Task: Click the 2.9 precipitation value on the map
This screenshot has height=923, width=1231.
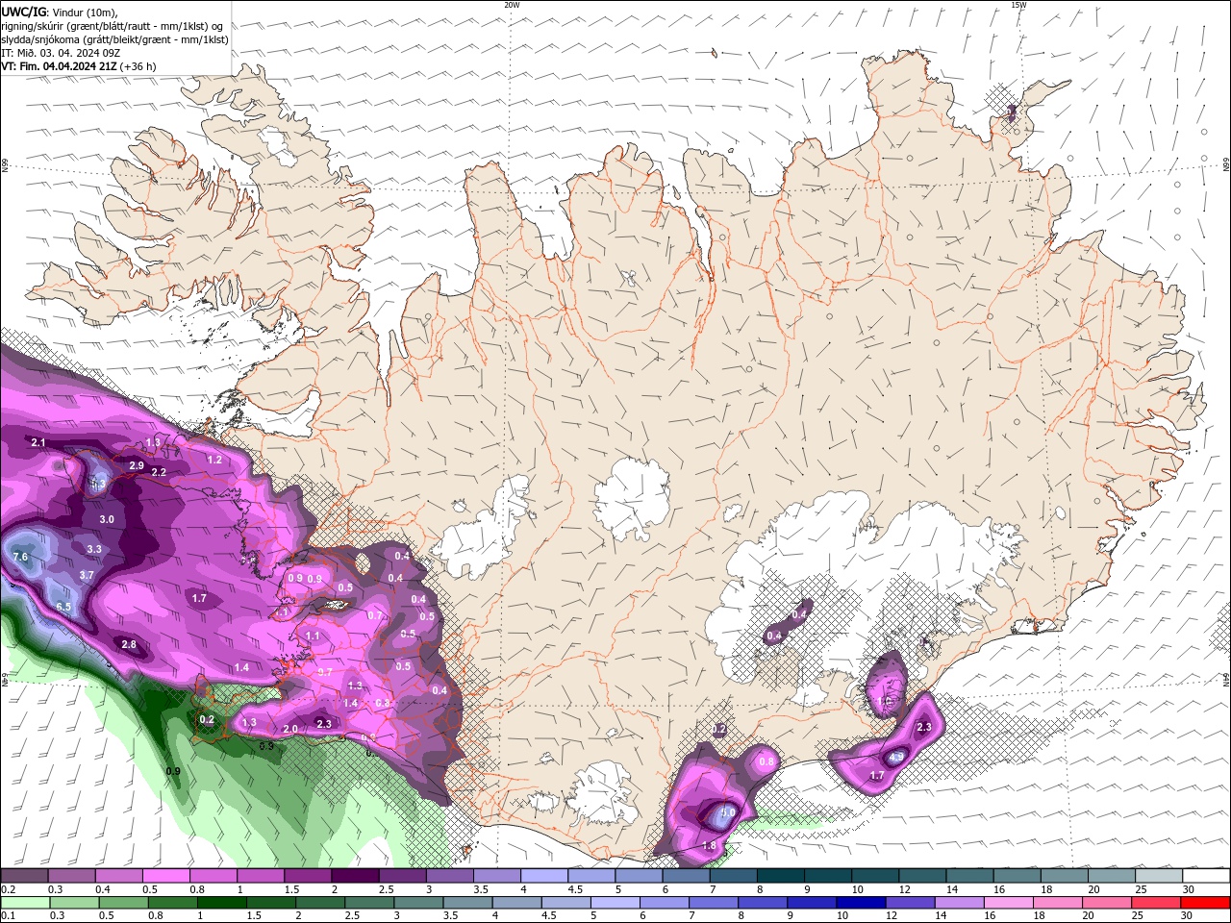Action: pyautogui.click(x=137, y=465)
